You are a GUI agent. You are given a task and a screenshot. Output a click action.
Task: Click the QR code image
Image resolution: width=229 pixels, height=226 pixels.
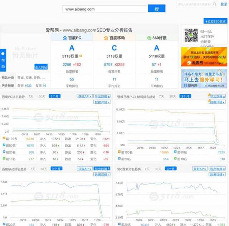point(191,35)
